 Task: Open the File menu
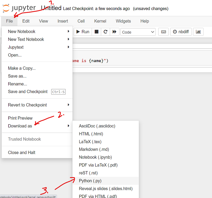coord(10,21)
